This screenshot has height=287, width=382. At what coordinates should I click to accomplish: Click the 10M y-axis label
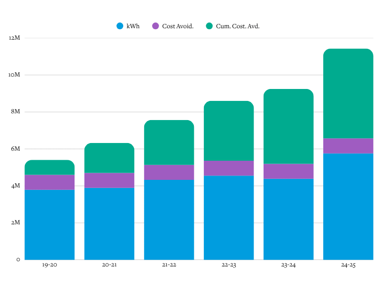click(x=14, y=75)
